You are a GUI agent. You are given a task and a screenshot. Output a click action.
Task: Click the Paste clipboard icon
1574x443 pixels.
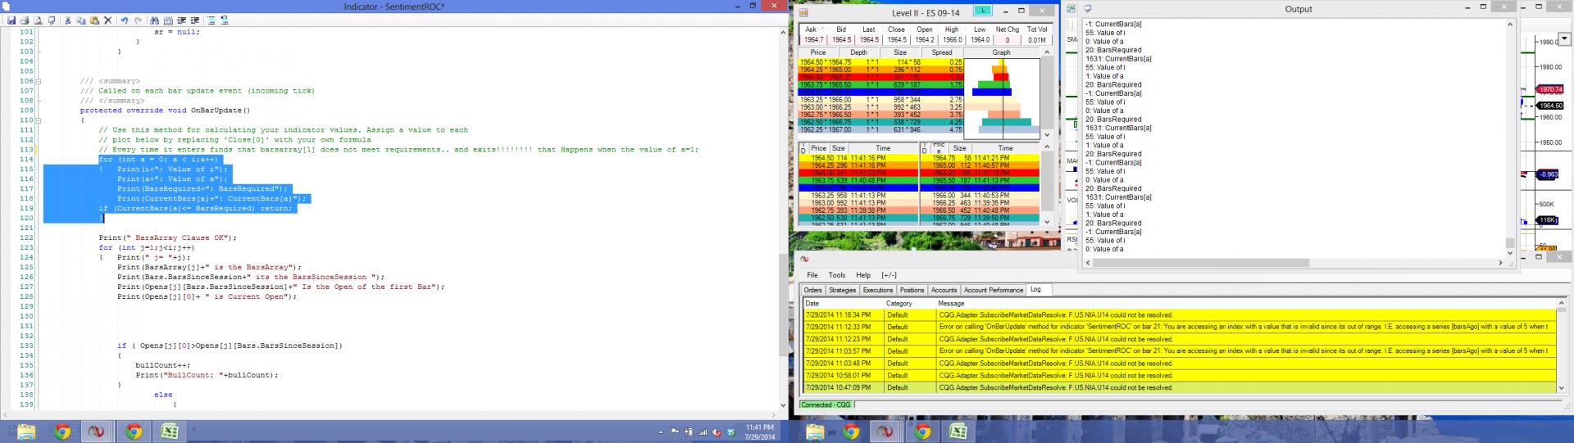pos(94,20)
